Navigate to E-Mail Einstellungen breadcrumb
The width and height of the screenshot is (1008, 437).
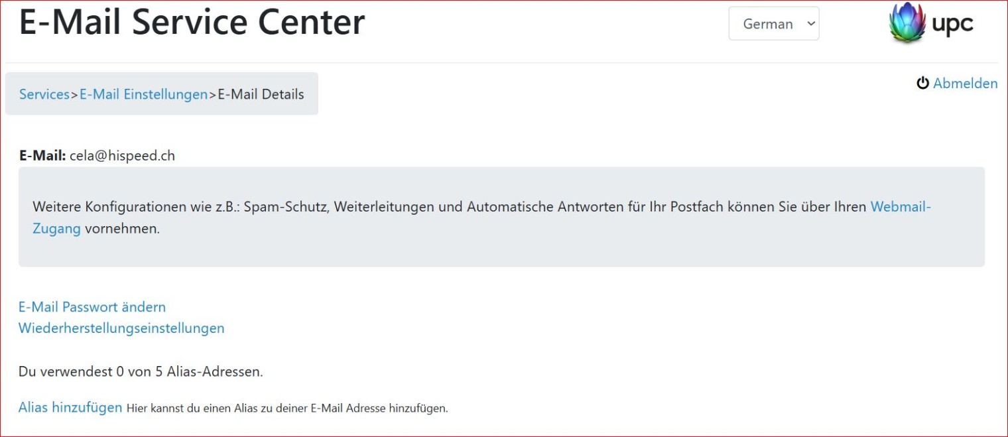click(143, 94)
